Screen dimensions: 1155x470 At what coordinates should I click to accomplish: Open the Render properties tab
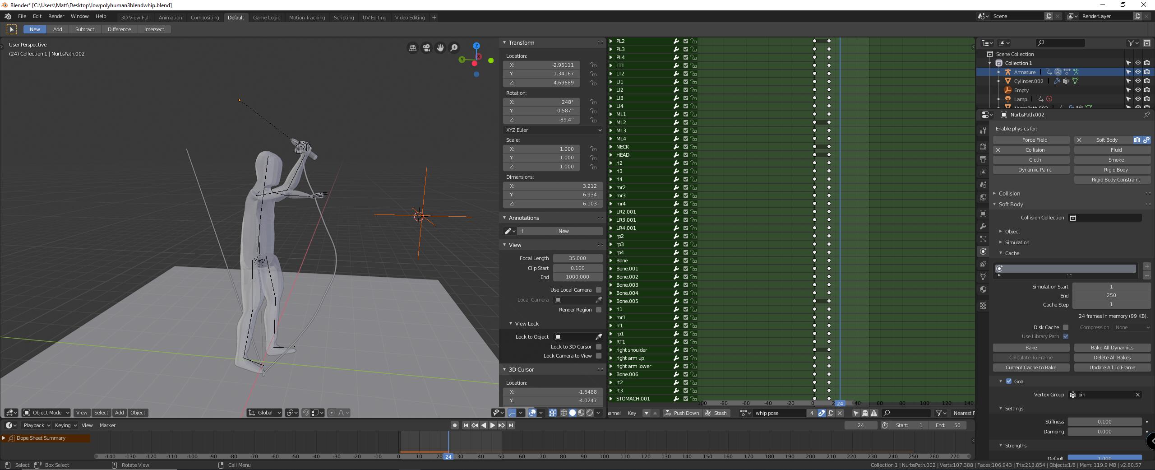pyautogui.click(x=983, y=147)
